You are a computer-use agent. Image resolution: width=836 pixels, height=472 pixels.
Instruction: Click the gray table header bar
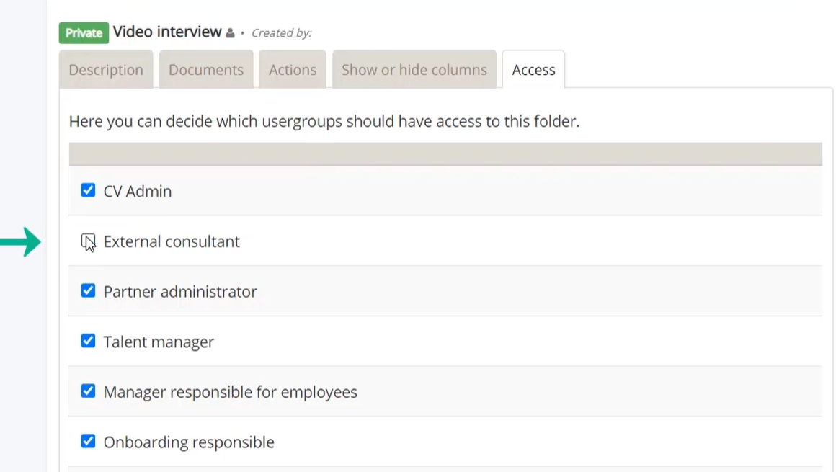(445, 154)
